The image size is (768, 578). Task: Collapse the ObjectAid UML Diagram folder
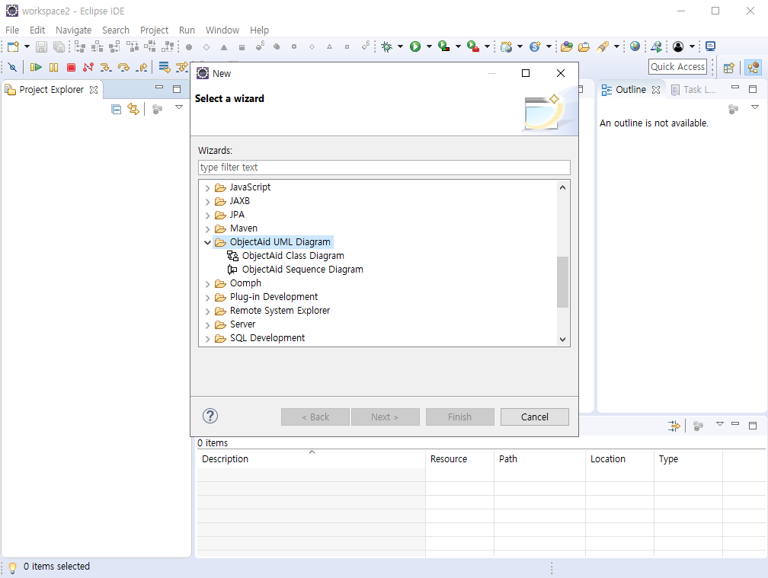click(x=207, y=242)
